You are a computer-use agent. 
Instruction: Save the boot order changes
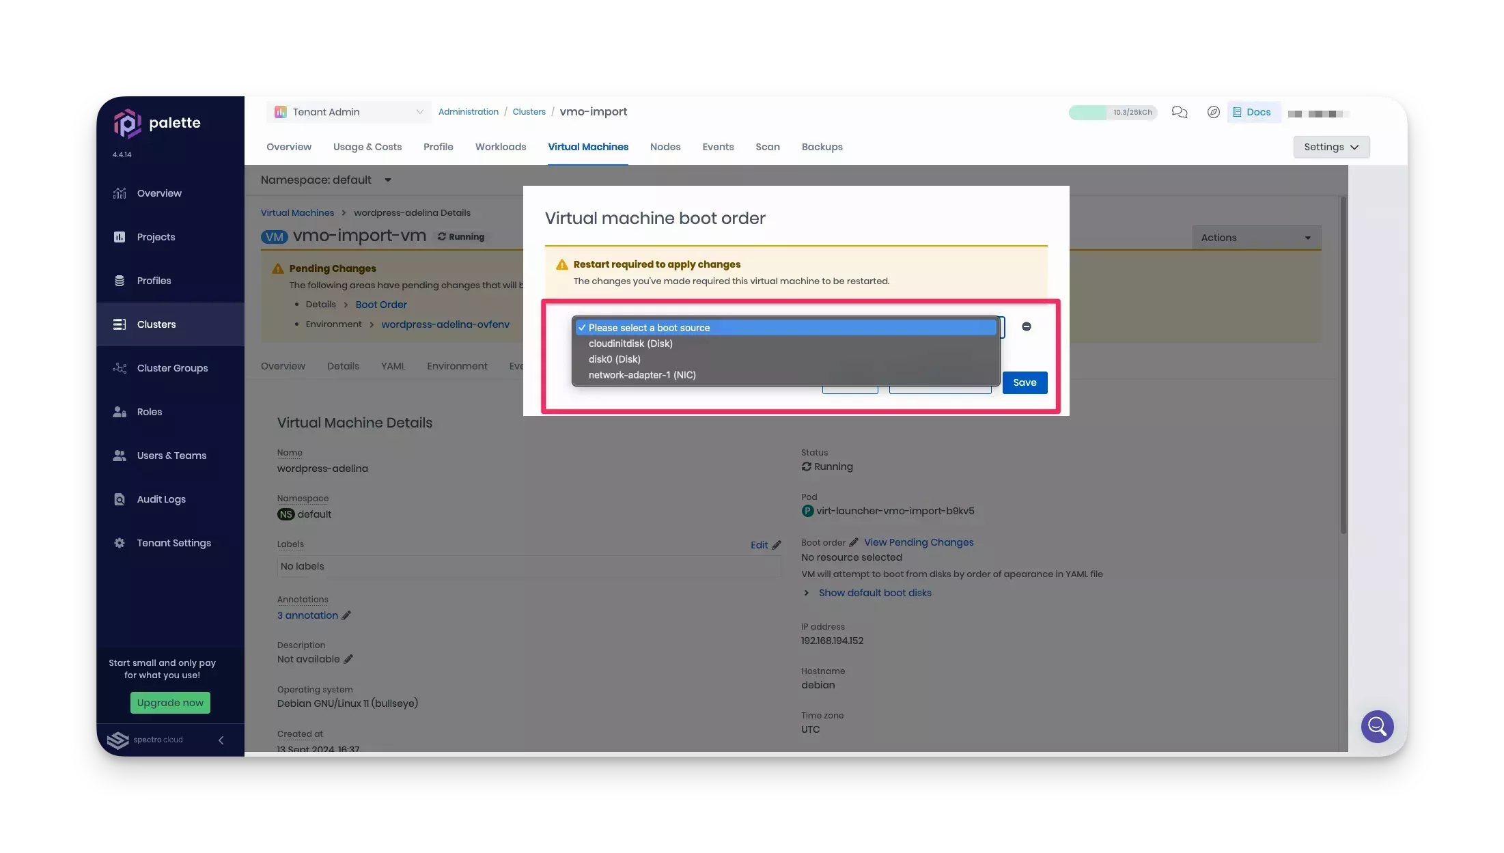pyautogui.click(x=1024, y=382)
